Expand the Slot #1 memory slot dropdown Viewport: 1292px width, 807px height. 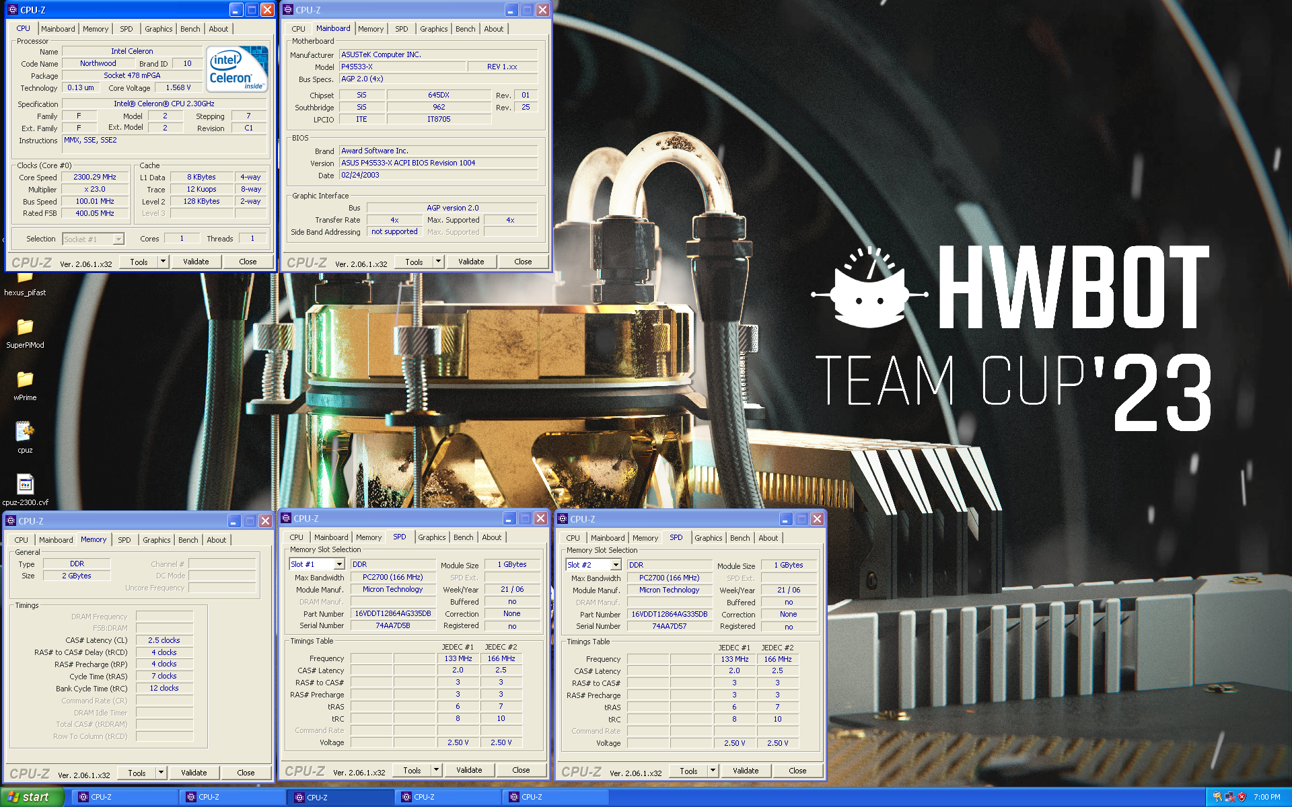[x=339, y=564]
